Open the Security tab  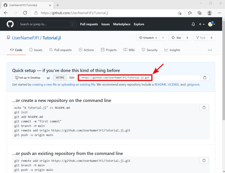point(150,50)
